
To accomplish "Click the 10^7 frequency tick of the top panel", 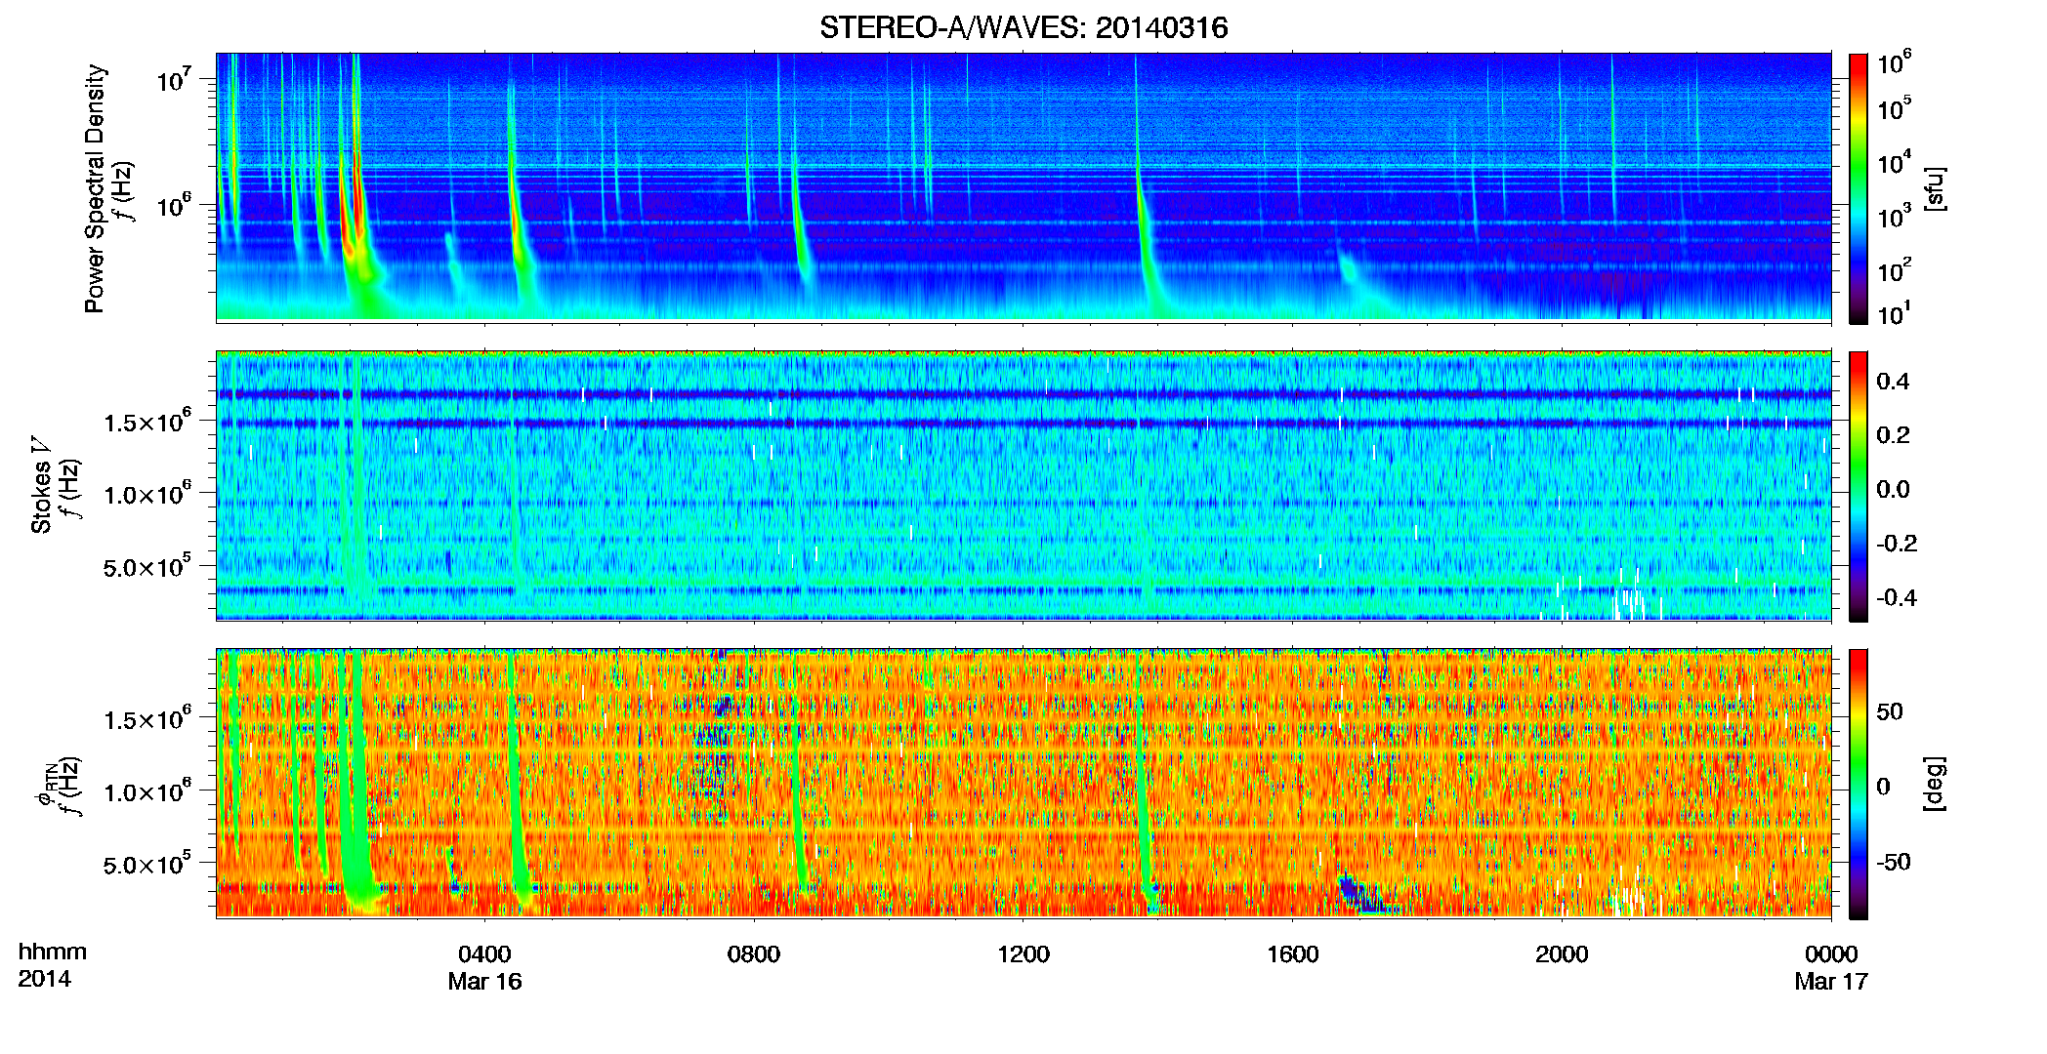I will tap(173, 77).
